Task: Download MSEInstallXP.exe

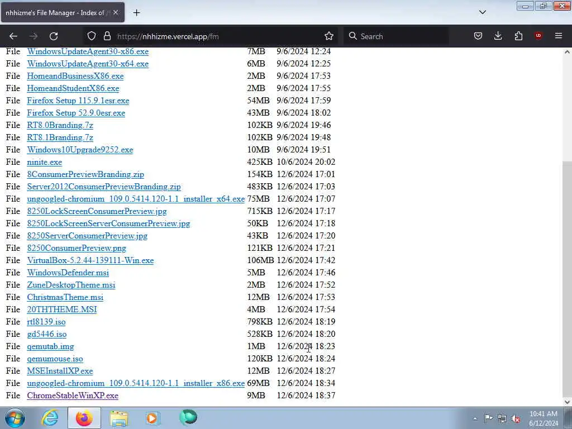Action: click(60, 371)
